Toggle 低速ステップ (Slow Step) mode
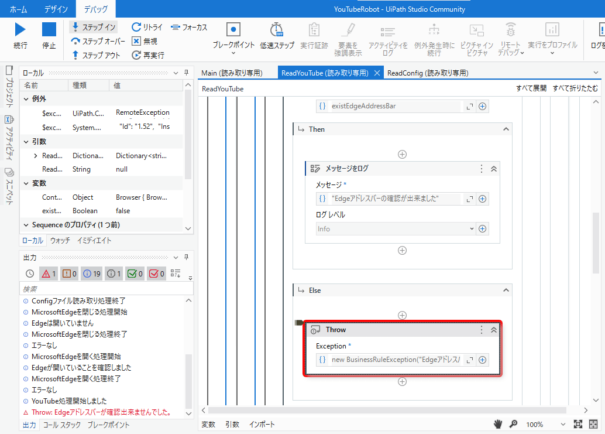 pyautogui.click(x=277, y=36)
